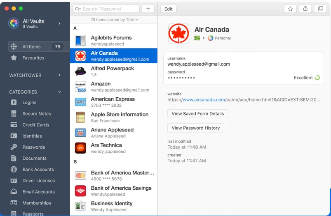Open Memberships category icon
The height and width of the screenshot is (216, 331).
pyautogui.click(x=14, y=203)
